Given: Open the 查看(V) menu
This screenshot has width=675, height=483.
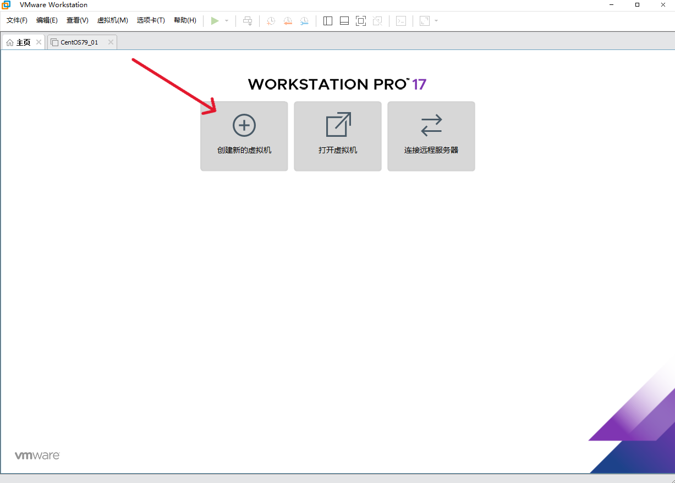Looking at the screenshot, I should pyautogui.click(x=78, y=20).
